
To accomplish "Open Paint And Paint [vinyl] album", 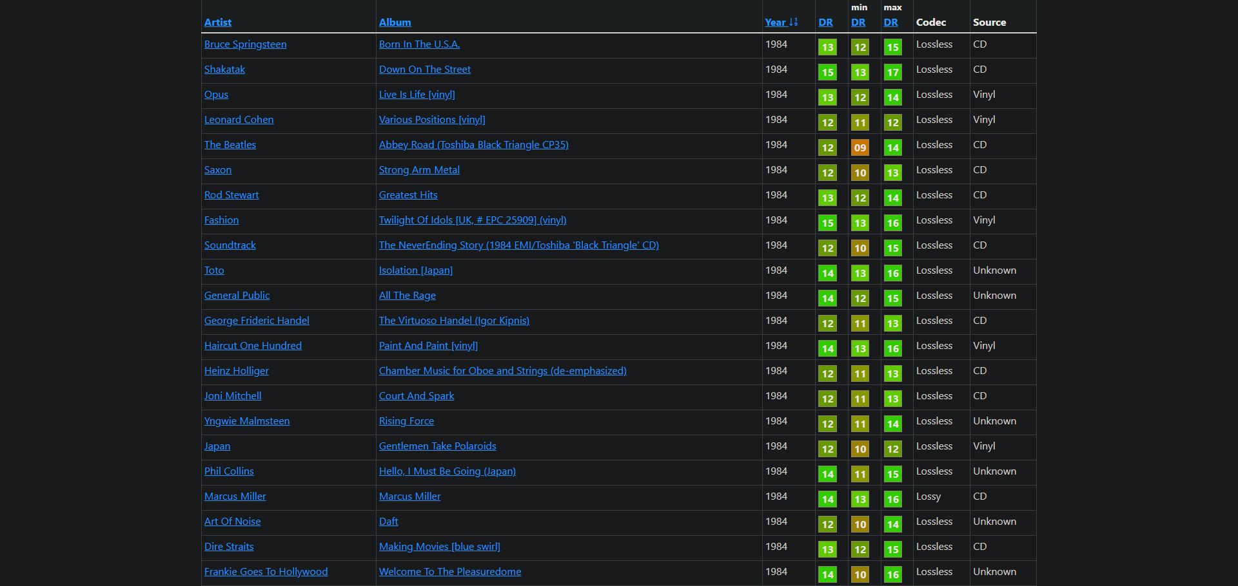I will point(428,346).
